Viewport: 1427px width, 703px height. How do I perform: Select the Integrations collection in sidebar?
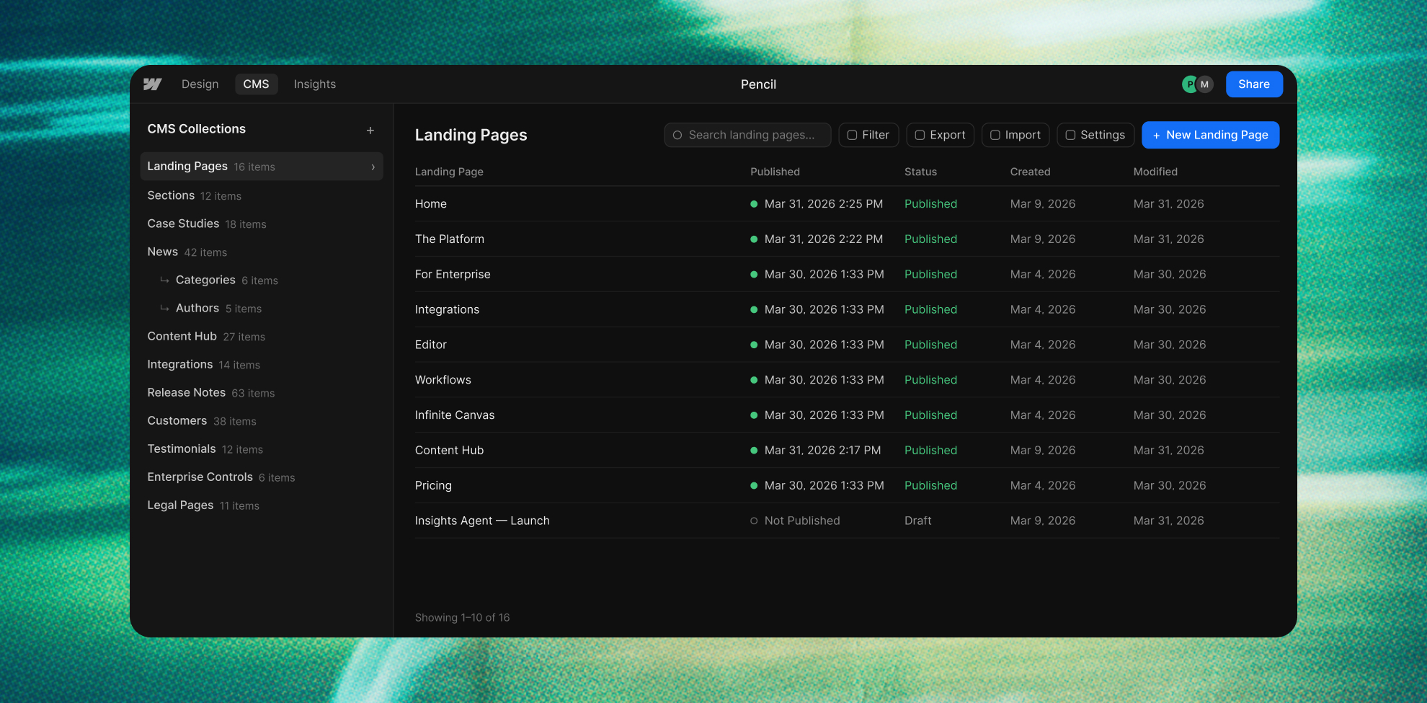tap(262, 364)
